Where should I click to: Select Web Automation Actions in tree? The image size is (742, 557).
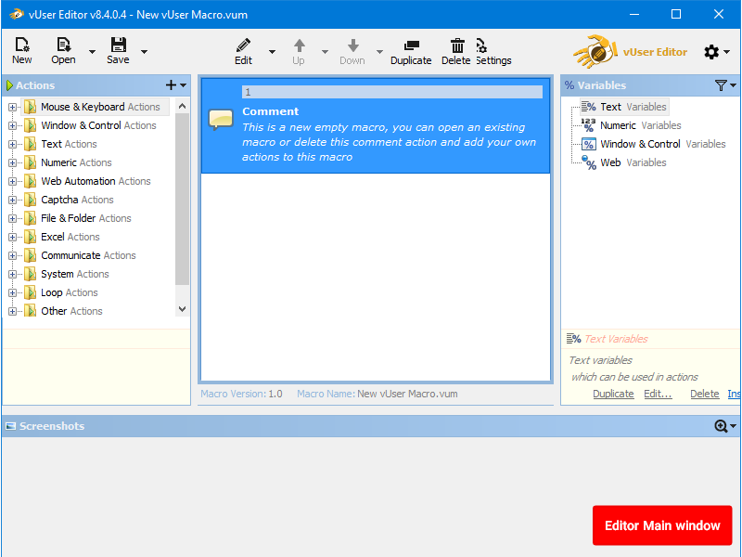(x=96, y=181)
